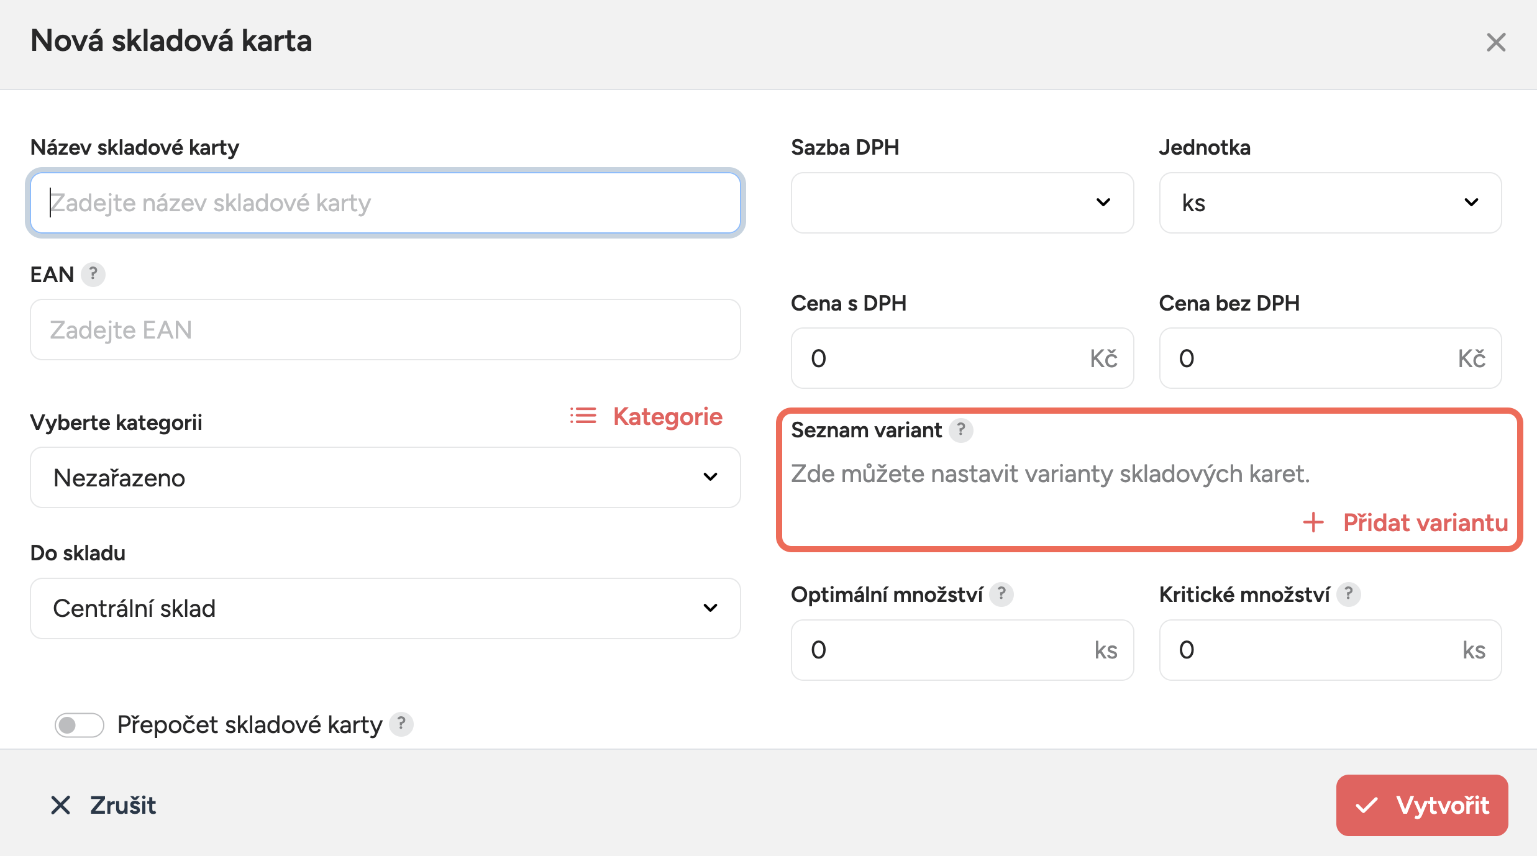Screen dimensions: 1537x856
Task: Click the plus icon for Přidat variantu
Action: pos(1313,522)
